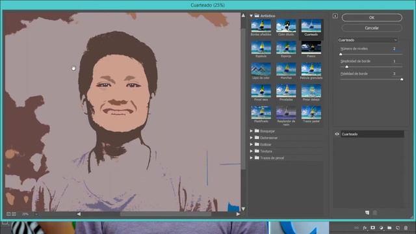
Task: Confirm the filter with OK
Action: (x=372, y=18)
